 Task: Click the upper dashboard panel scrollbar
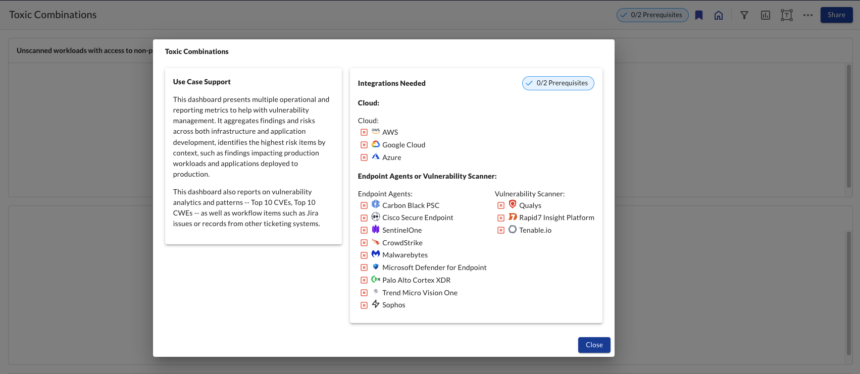849,126
